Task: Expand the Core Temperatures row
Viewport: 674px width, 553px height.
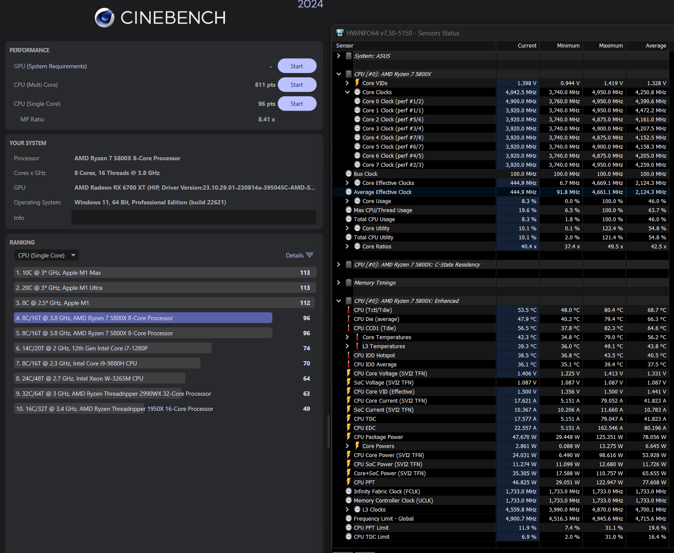Action: tap(347, 337)
